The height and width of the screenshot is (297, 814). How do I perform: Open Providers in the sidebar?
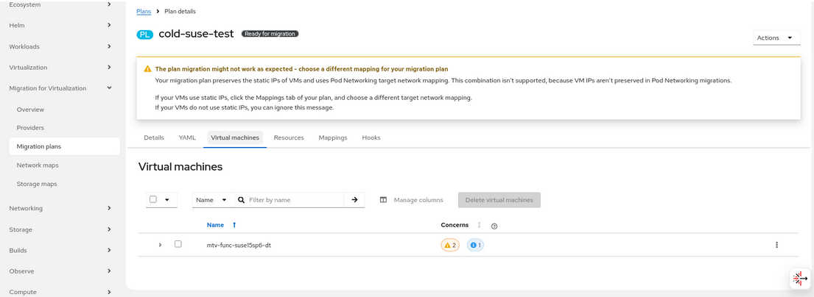tap(30, 128)
